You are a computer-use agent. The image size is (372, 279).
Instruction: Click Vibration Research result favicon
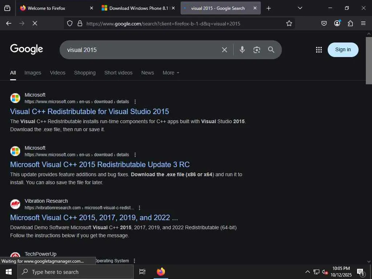15,204
